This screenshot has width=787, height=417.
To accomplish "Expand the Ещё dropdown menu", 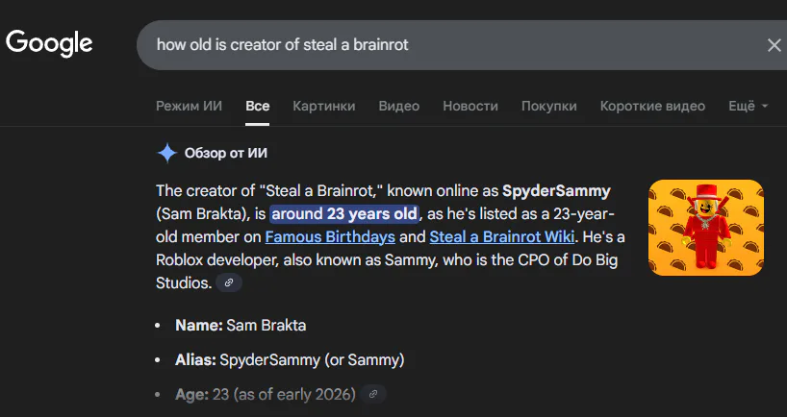I will tap(748, 106).
